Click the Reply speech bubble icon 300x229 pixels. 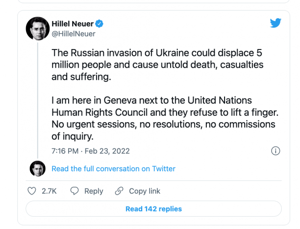[75, 191]
